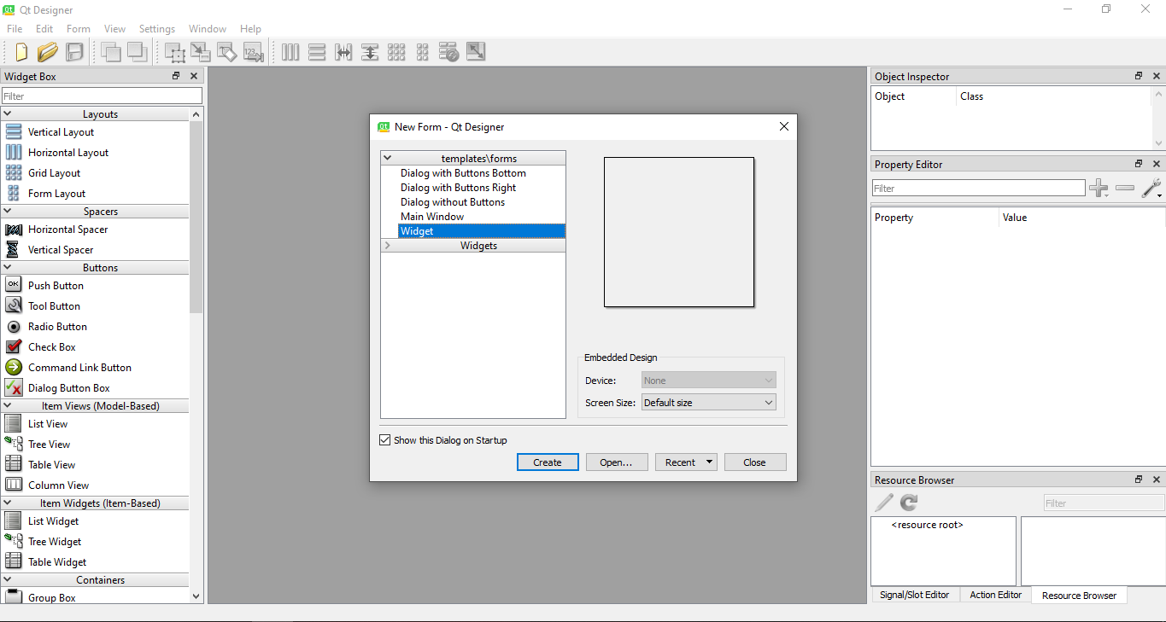Float the Object Inspector dock panel
This screenshot has width=1166, height=622.
(1139, 76)
